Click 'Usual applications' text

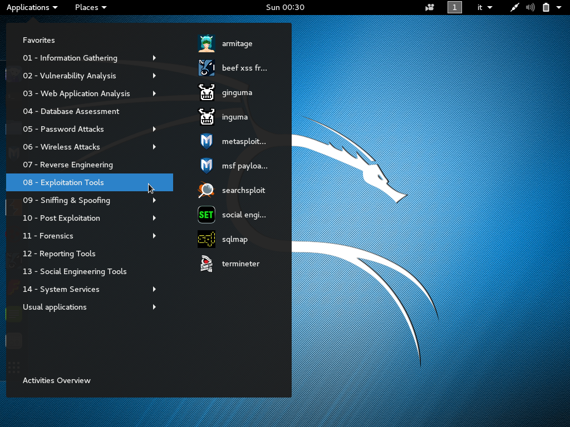click(55, 307)
